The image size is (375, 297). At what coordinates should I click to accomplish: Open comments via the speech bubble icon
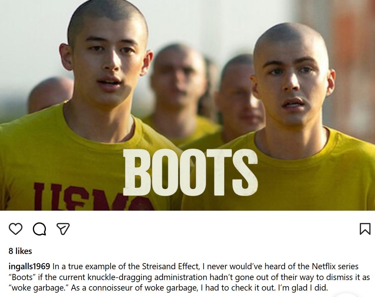click(x=39, y=229)
